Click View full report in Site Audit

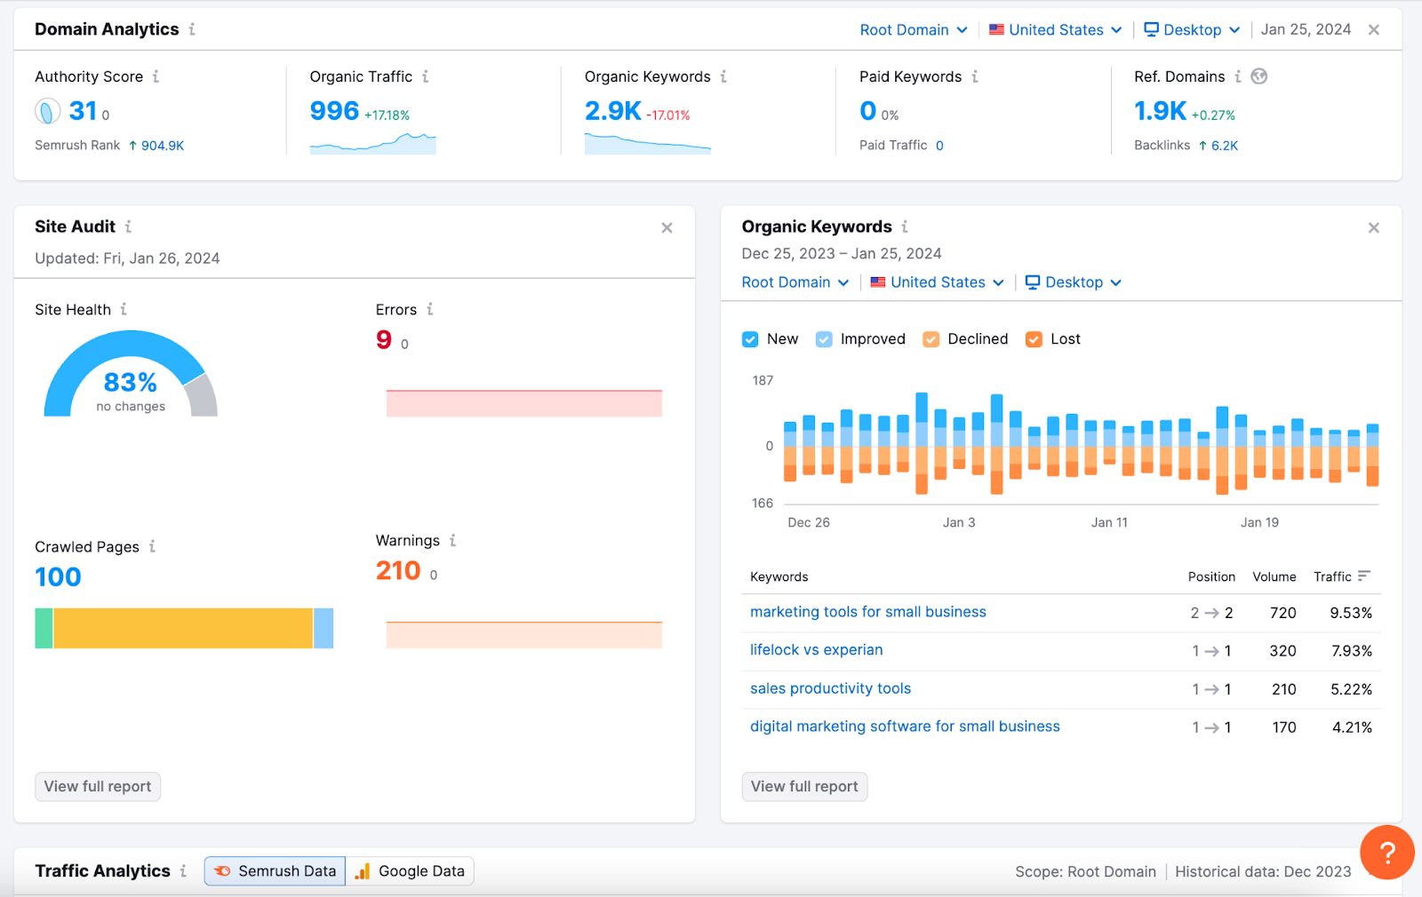coord(98,787)
